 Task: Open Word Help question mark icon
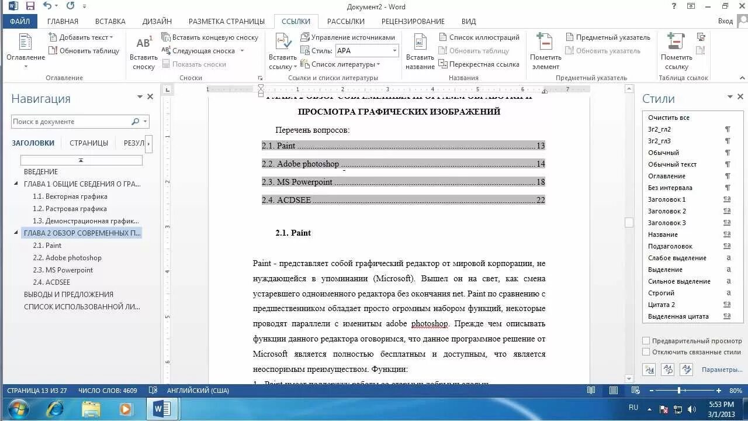pyautogui.click(x=674, y=6)
